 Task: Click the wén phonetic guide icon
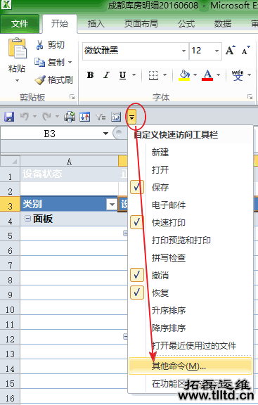click(238, 75)
